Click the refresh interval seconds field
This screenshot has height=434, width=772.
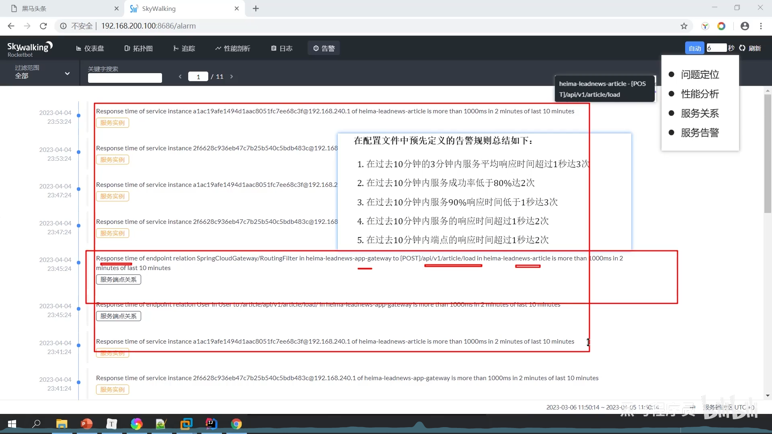(716, 48)
